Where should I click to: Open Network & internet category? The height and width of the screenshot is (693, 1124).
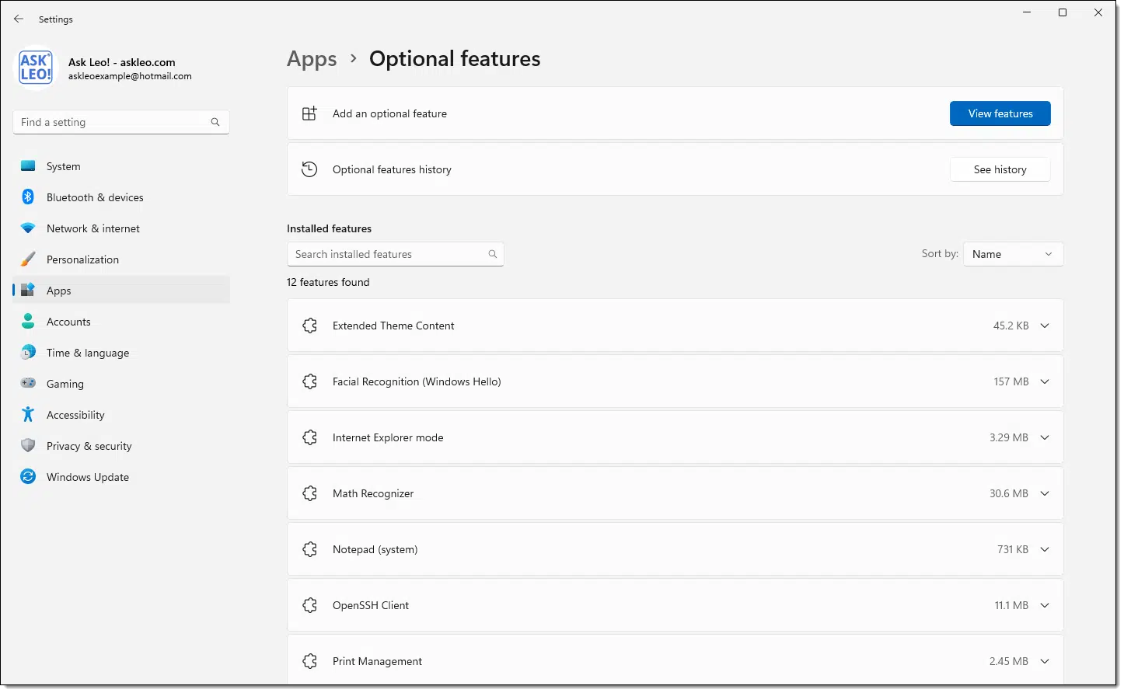[121, 228]
